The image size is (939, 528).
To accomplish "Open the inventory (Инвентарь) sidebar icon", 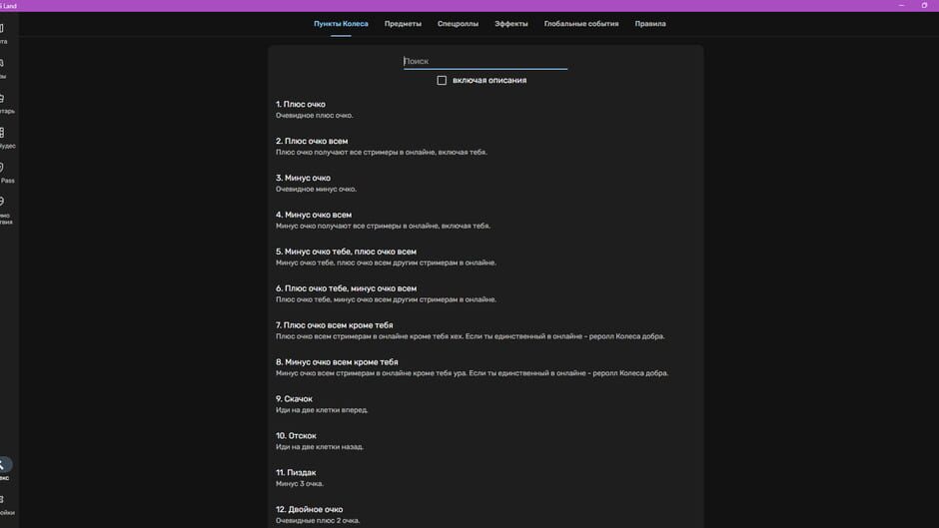I will [x=4, y=103].
